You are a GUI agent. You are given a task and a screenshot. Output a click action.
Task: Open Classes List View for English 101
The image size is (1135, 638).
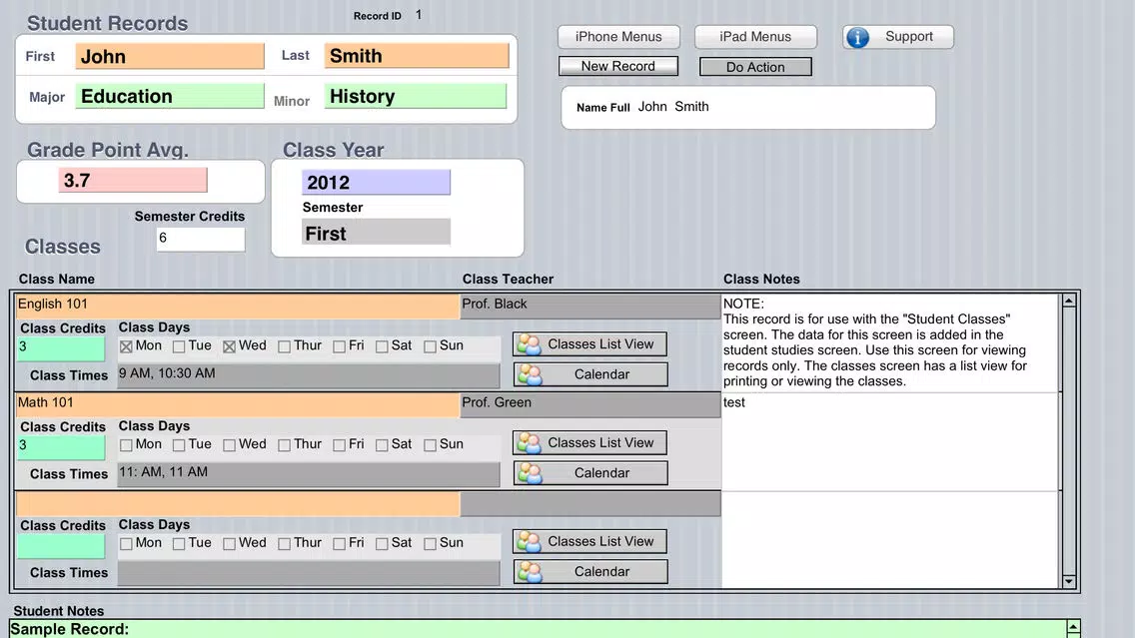pyautogui.click(x=589, y=344)
